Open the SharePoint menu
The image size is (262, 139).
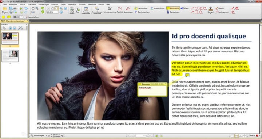point(92,4)
